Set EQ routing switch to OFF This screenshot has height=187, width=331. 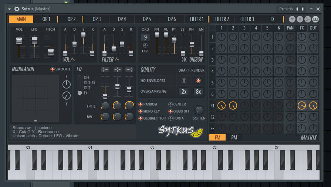point(87,77)
